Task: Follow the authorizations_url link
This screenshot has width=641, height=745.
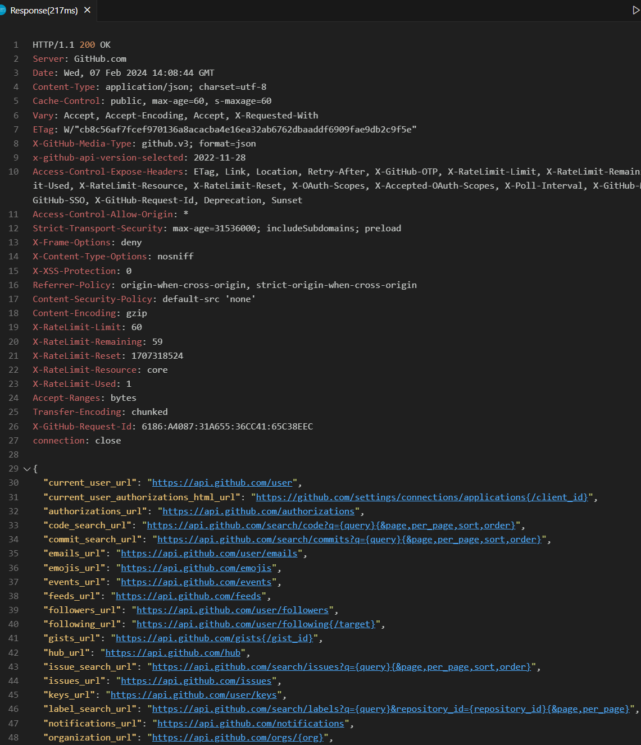Action: coord(259,511)
